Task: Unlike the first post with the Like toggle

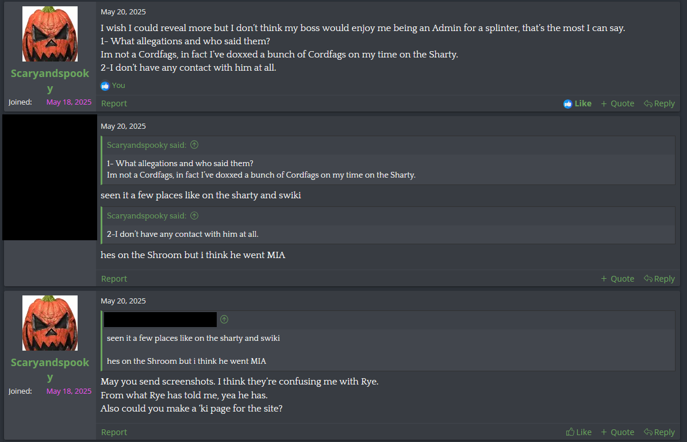Action: (x=577, y=103)
